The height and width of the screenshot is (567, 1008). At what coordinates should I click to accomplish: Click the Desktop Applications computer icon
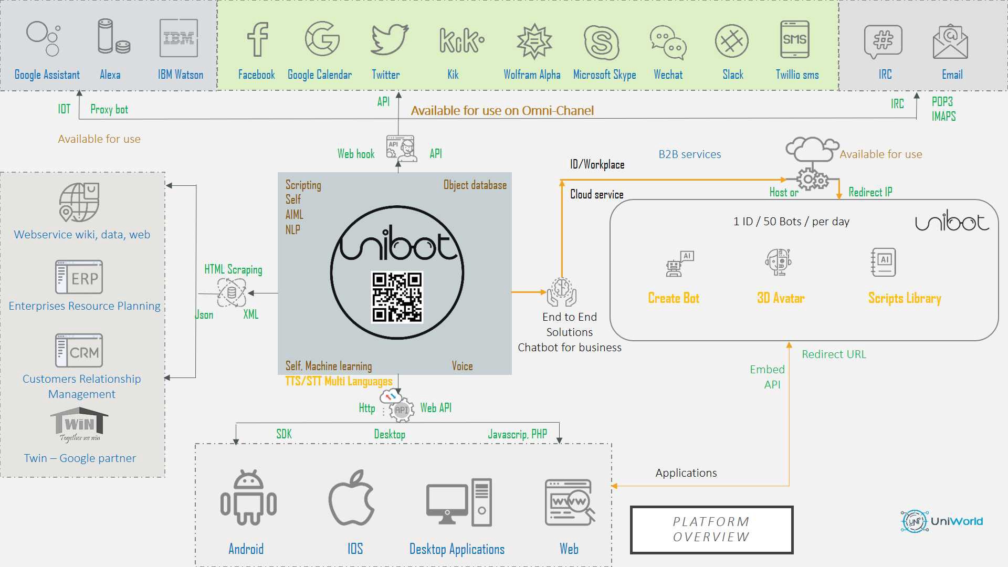point(459,502)
